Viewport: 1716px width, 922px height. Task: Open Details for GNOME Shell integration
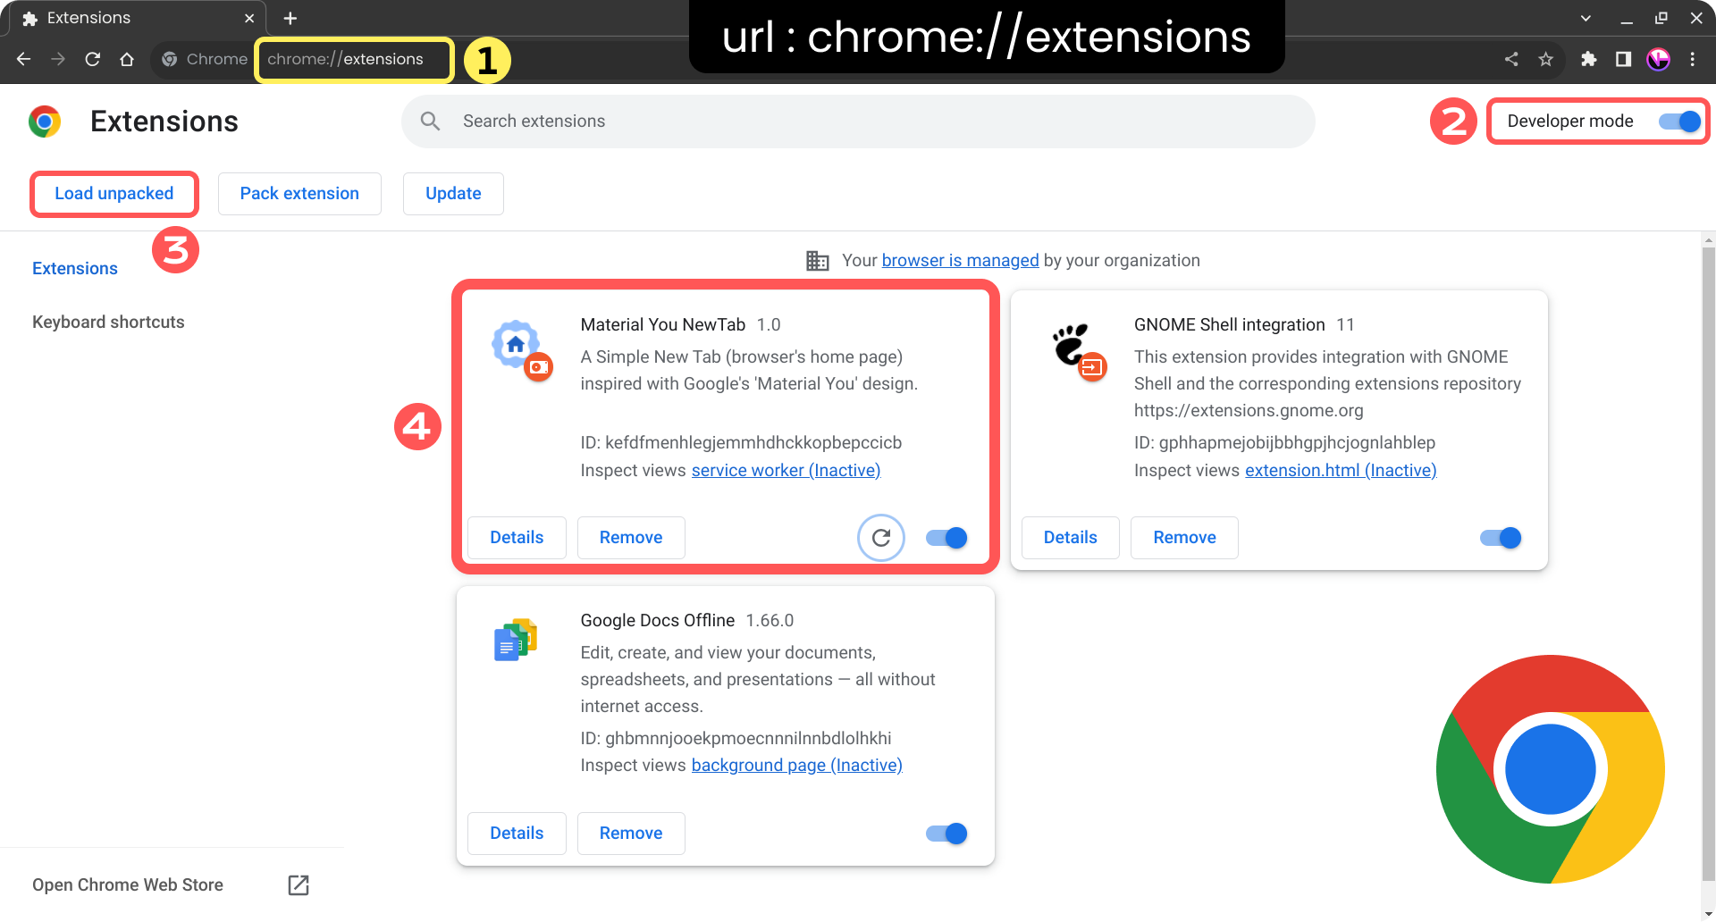(x=1071, y=538)
